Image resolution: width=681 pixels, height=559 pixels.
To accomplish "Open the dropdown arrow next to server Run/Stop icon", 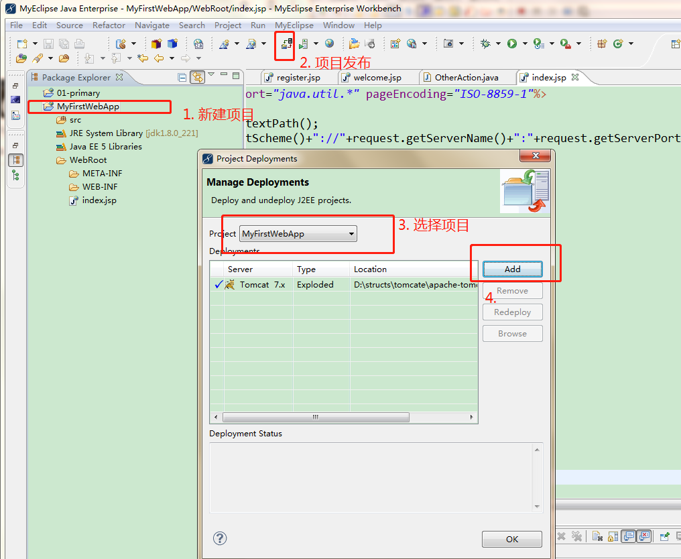I will [x=316, y=44].
